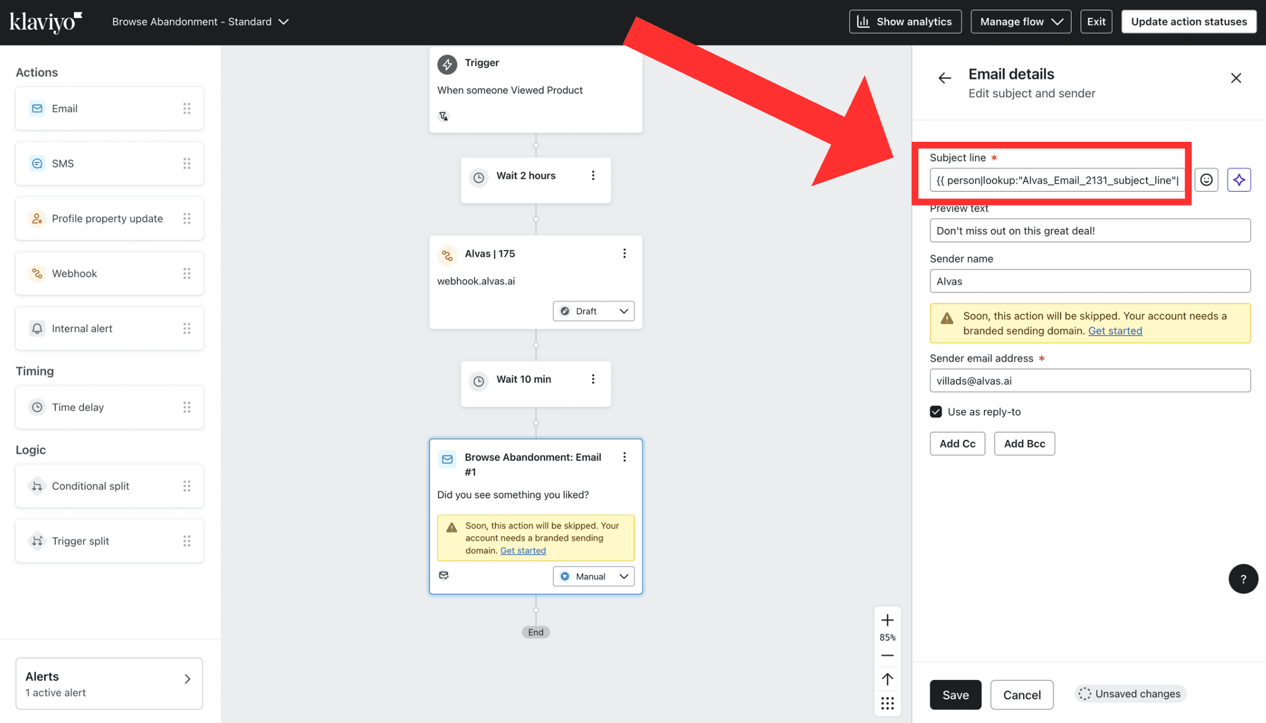Click the Time delay clock icon
The height and width of the screenshot is (723, 1266).
tap(37, 407)
